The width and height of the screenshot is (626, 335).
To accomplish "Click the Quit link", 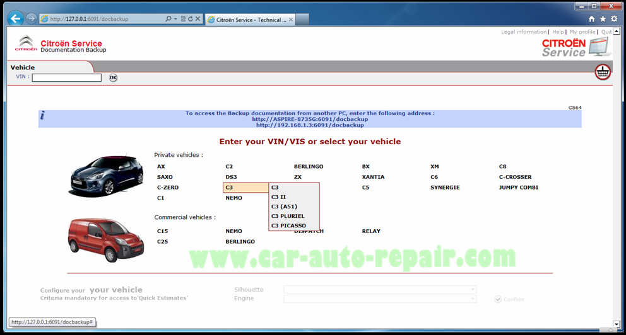I will [x=606, y=32].
